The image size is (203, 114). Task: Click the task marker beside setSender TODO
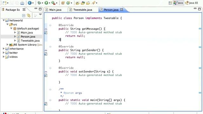tap(46, 75)
